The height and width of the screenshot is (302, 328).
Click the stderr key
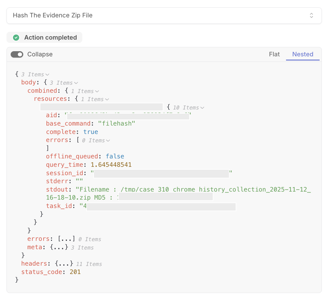point(57,181)
